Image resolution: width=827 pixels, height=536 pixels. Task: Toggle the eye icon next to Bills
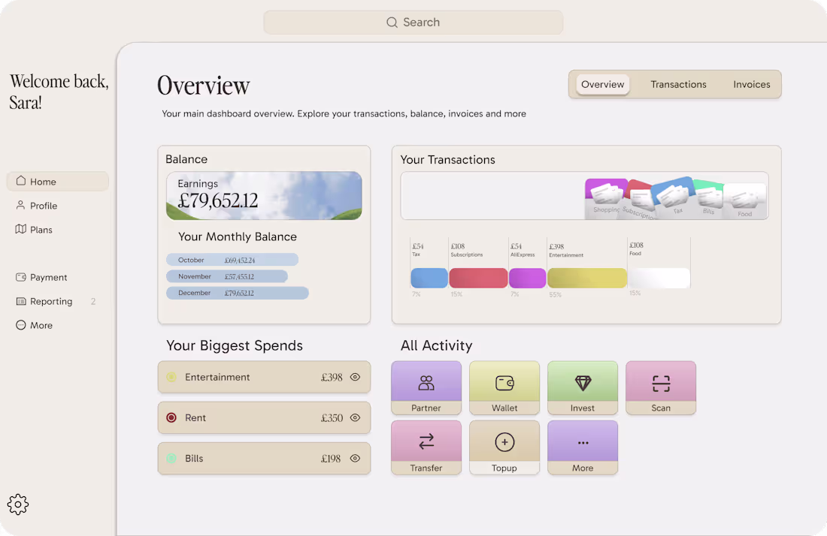click(x=355, y=458)
